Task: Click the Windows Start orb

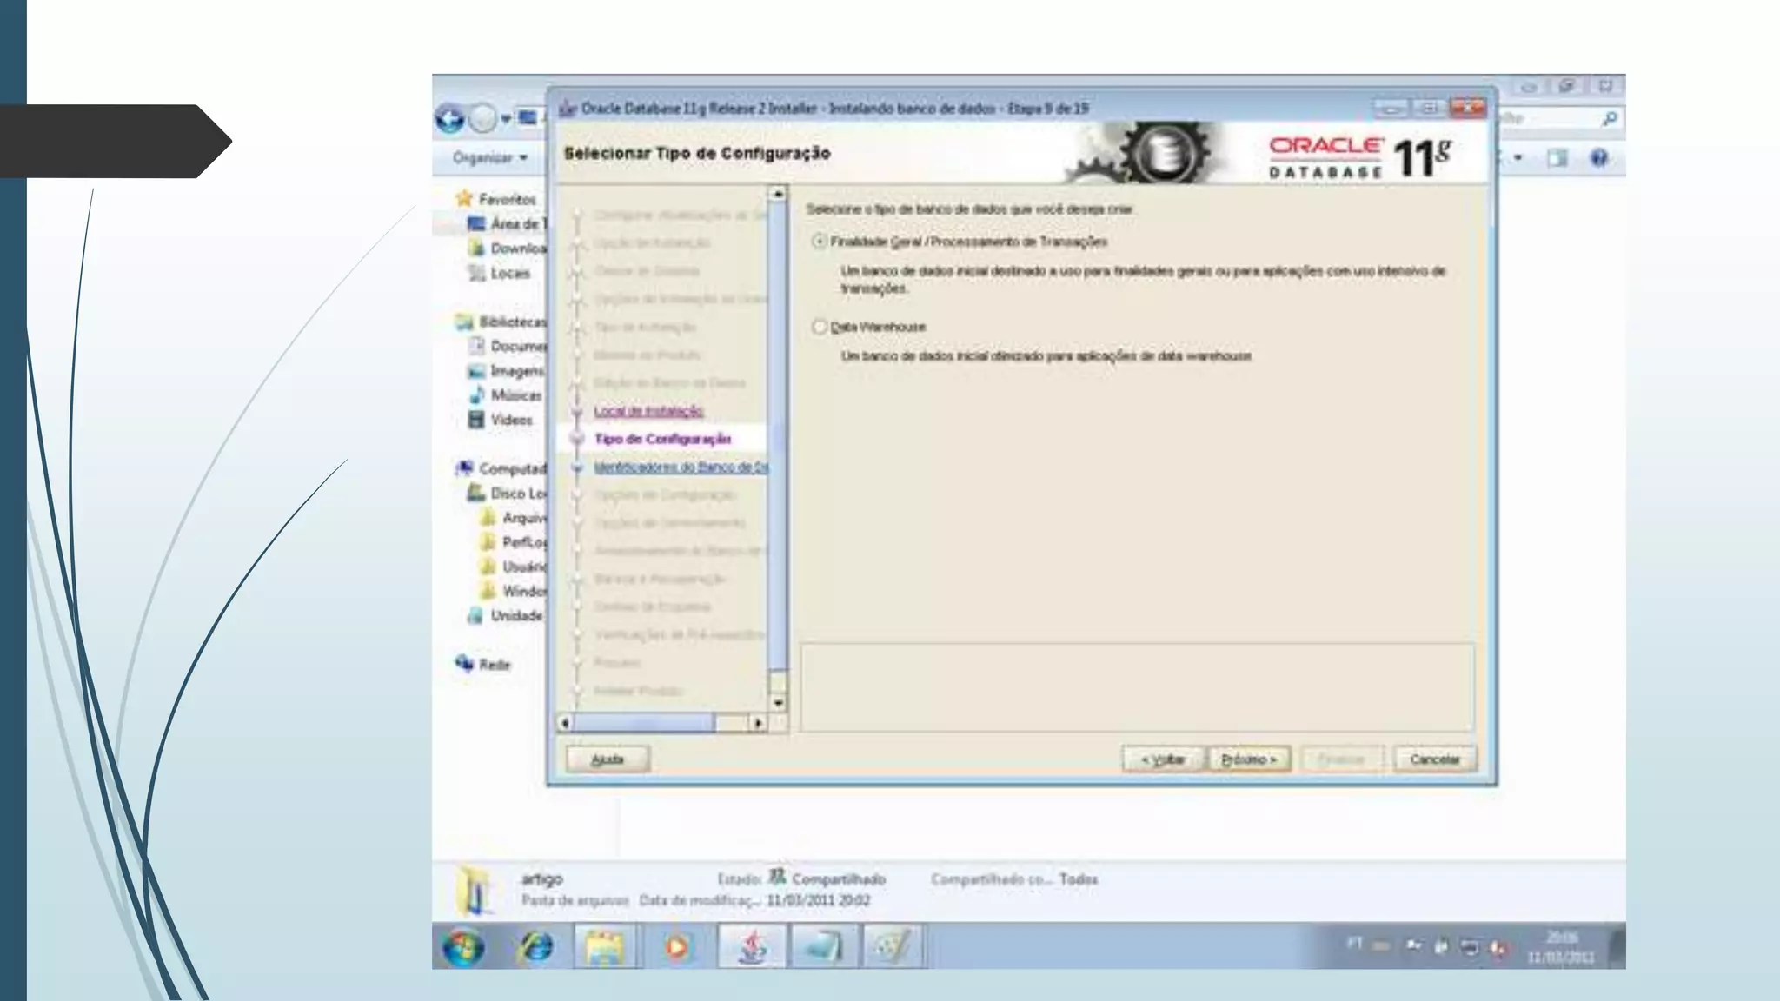Action: tap(462, 946)
